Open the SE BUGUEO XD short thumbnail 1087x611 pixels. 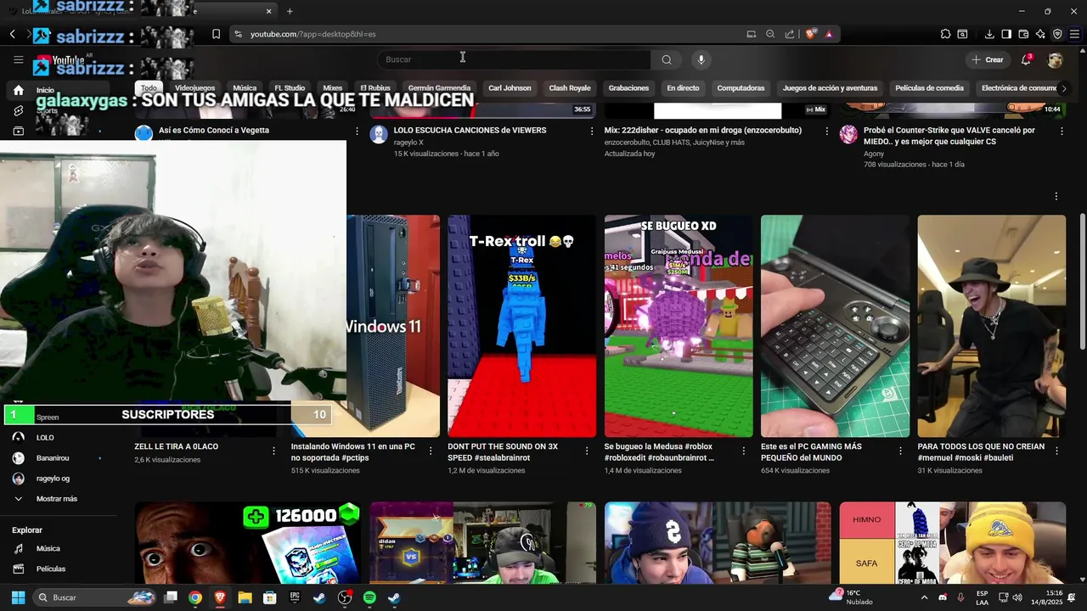point(679,326)
